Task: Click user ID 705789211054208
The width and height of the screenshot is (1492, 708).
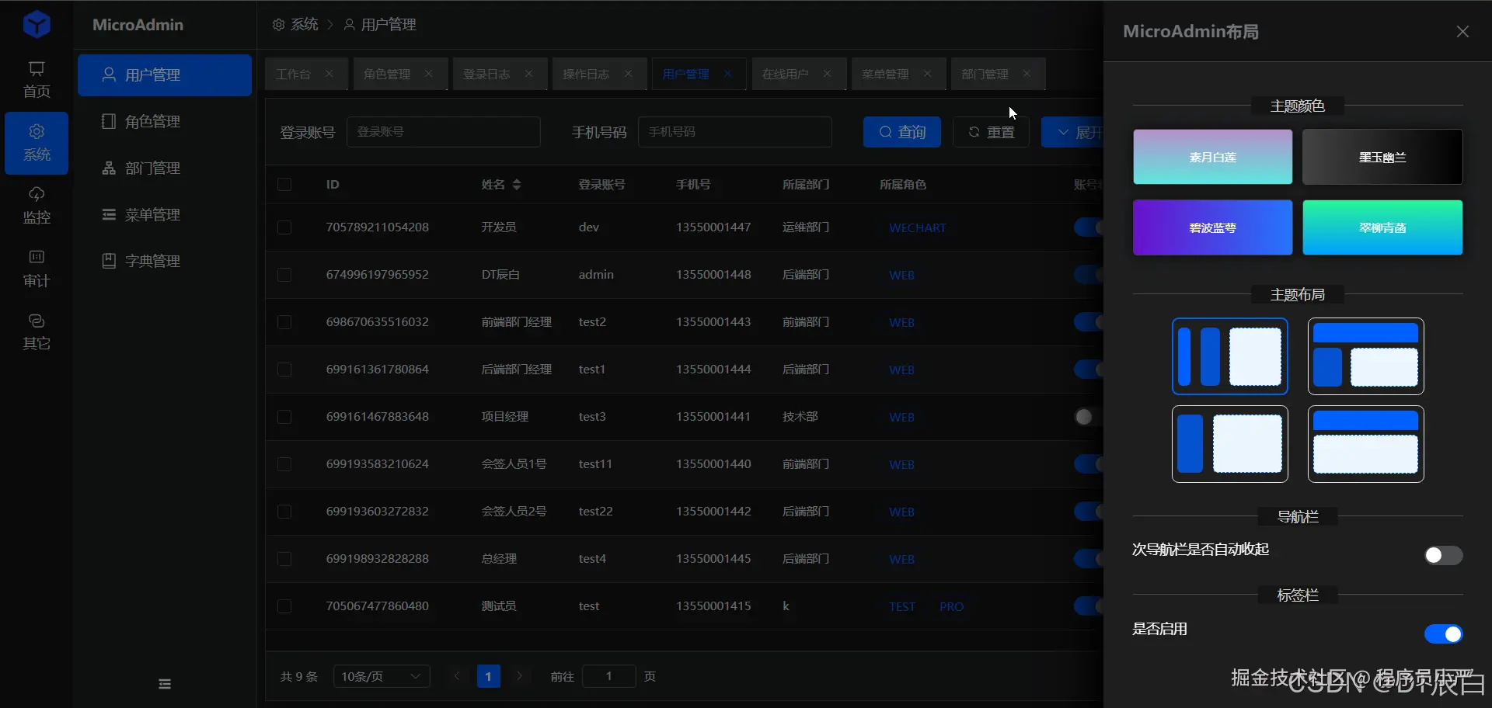Action: pyautogui.click(x=378, y=227)
